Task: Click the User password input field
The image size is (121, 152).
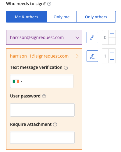Action: [x=42, y=110]
